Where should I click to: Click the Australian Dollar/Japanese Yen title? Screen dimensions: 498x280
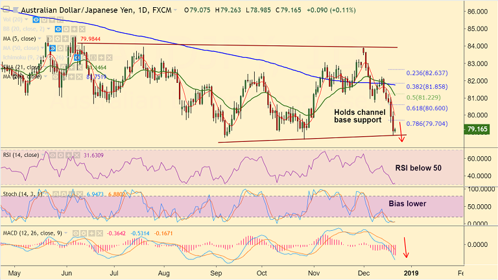click(78, 10)
